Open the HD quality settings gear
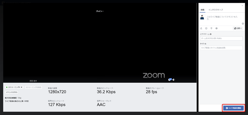 point(170,80)
